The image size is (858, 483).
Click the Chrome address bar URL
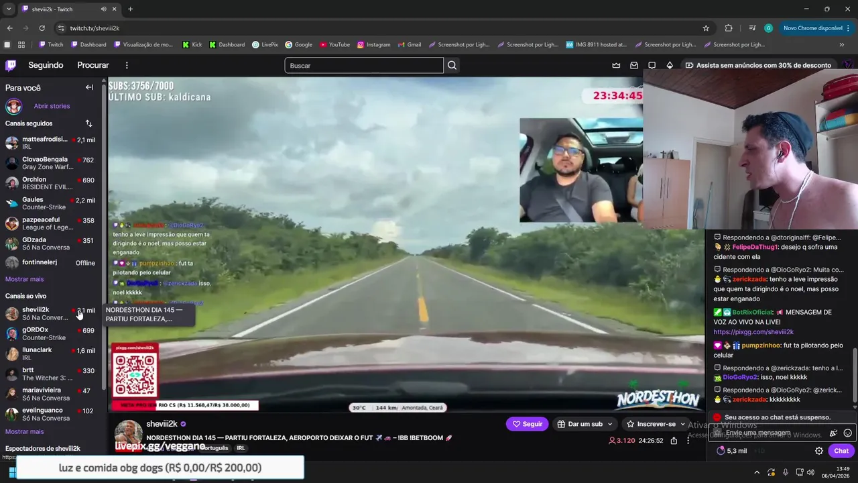pyautogui.click(x=95, y=28)
